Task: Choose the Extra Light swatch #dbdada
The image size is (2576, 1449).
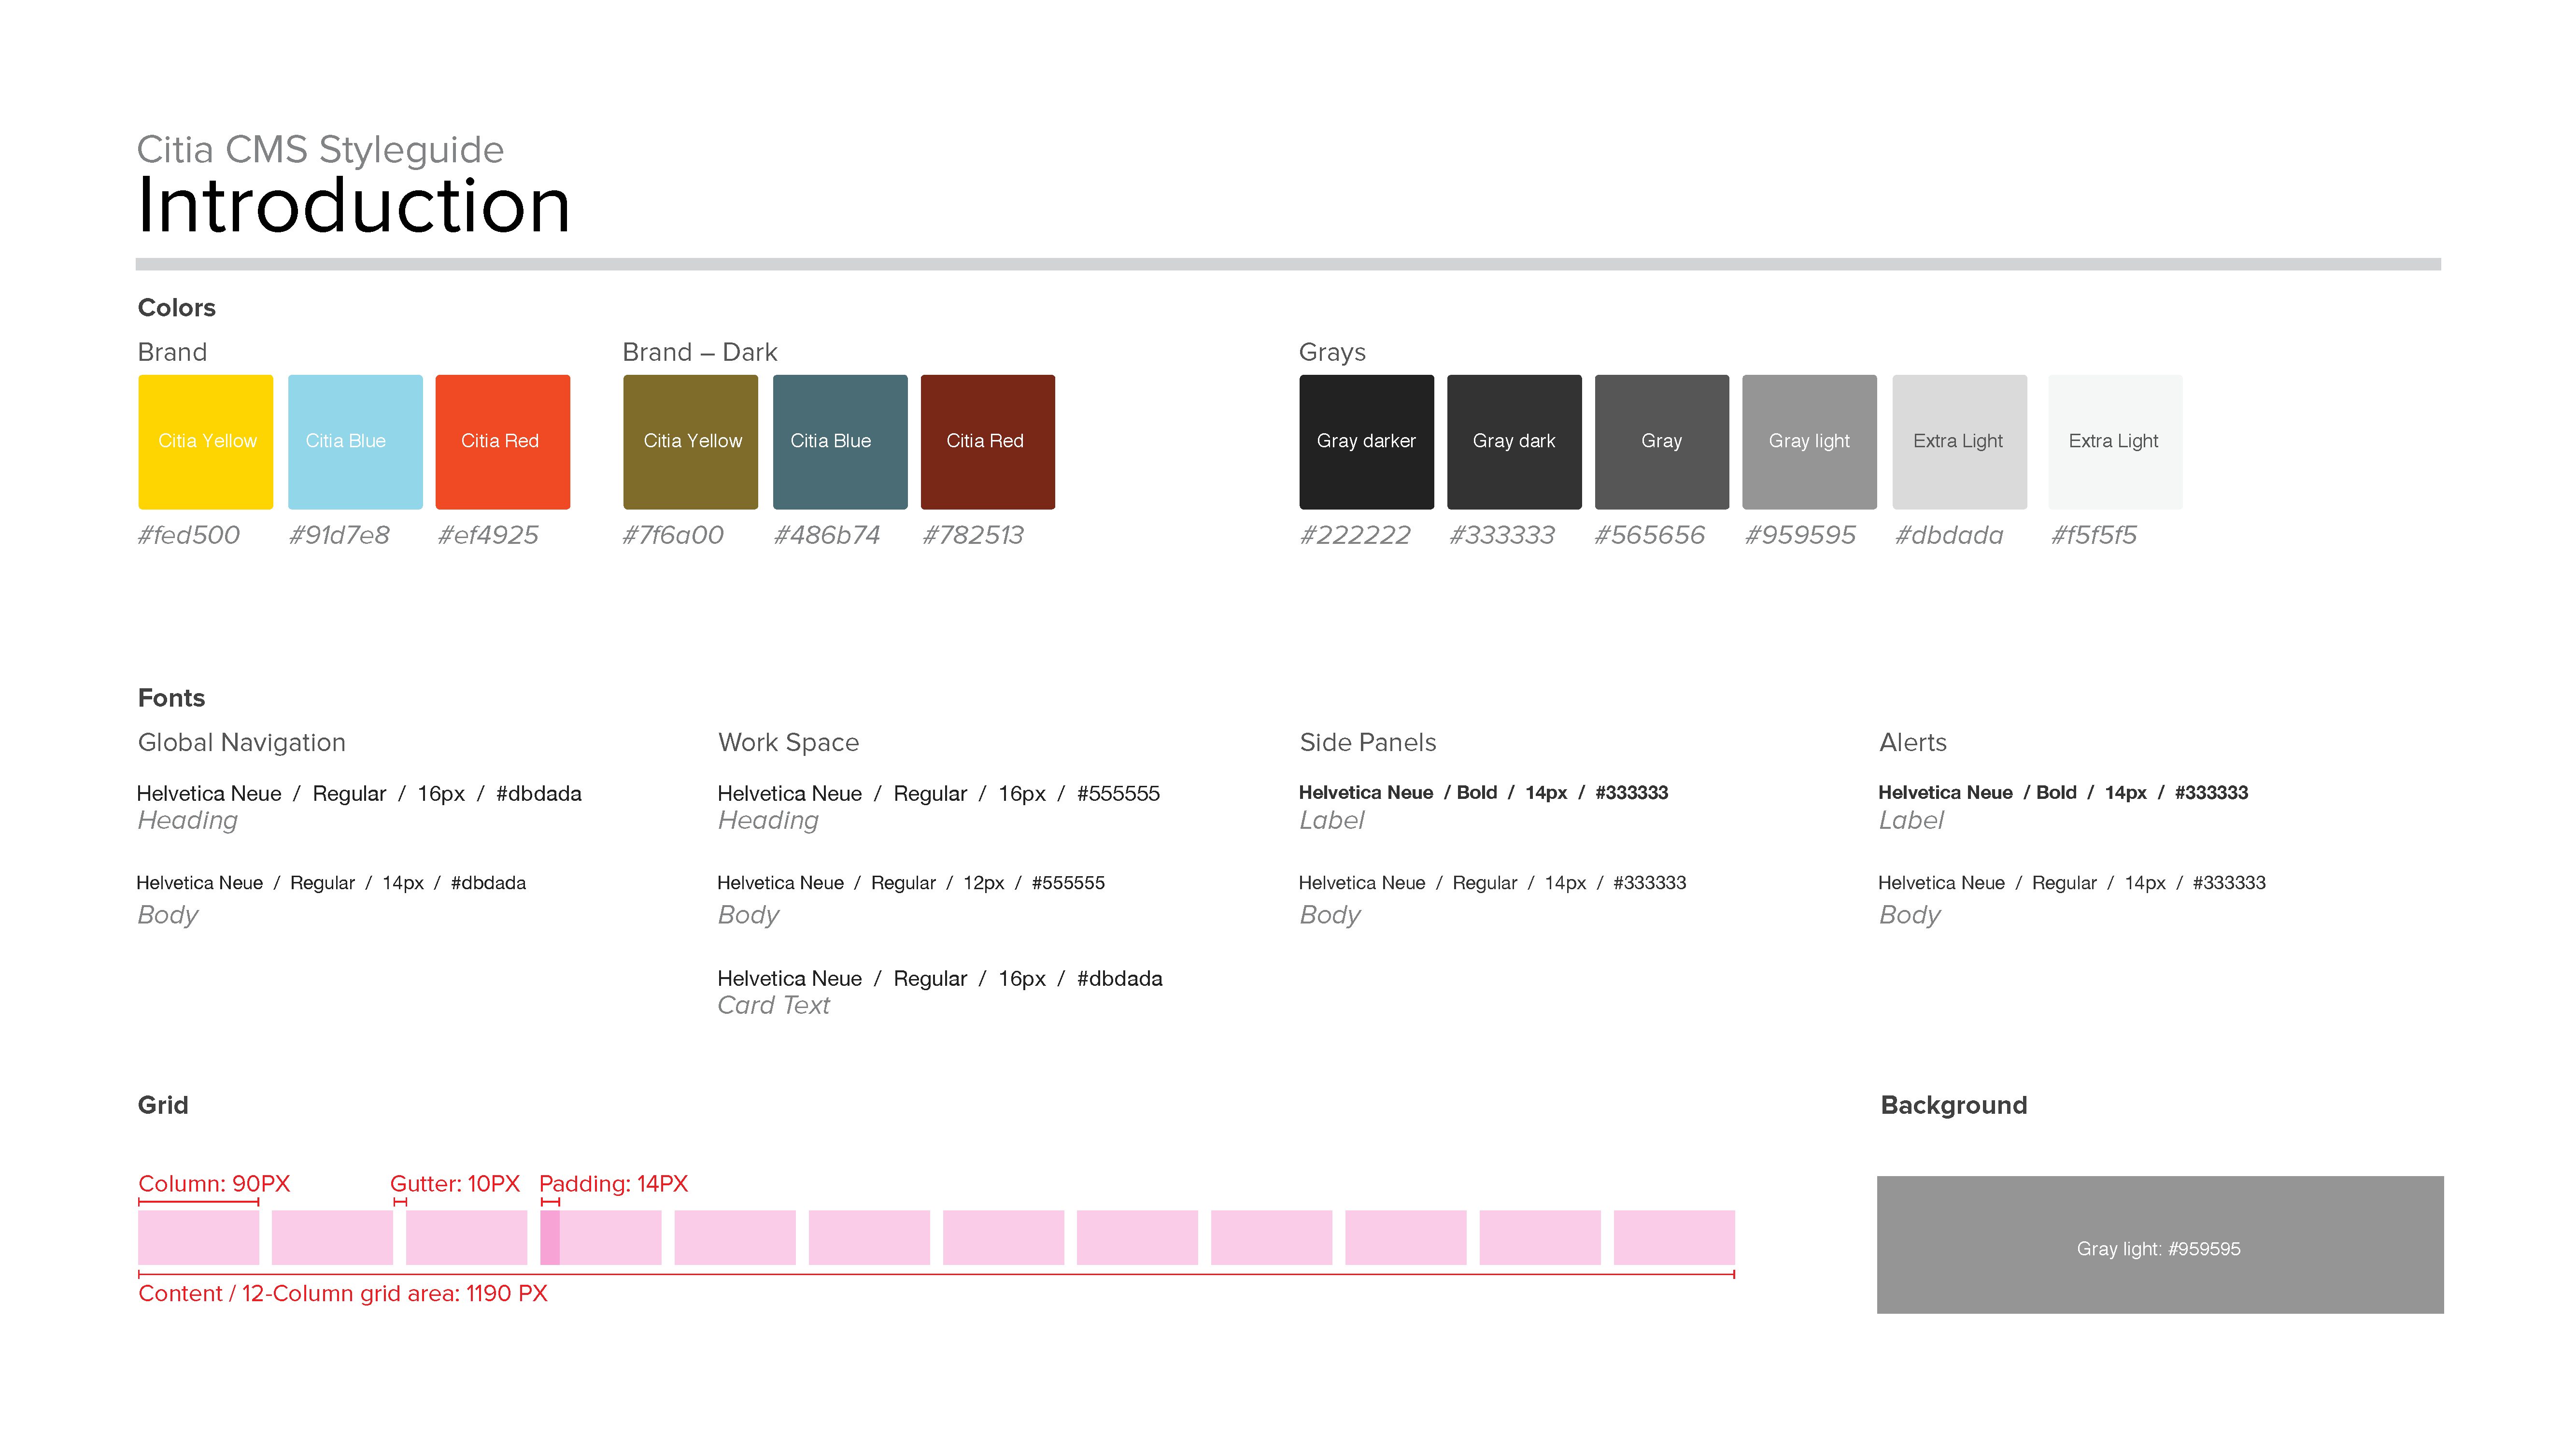Action: coord(1960,441)
